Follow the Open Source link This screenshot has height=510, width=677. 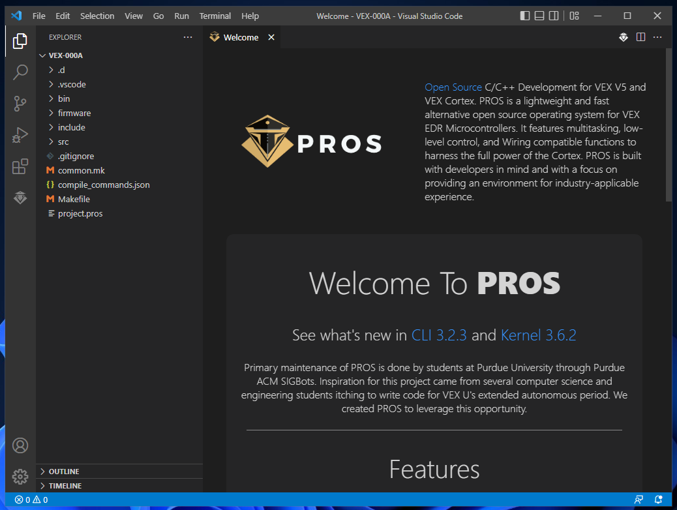[453, 87]
